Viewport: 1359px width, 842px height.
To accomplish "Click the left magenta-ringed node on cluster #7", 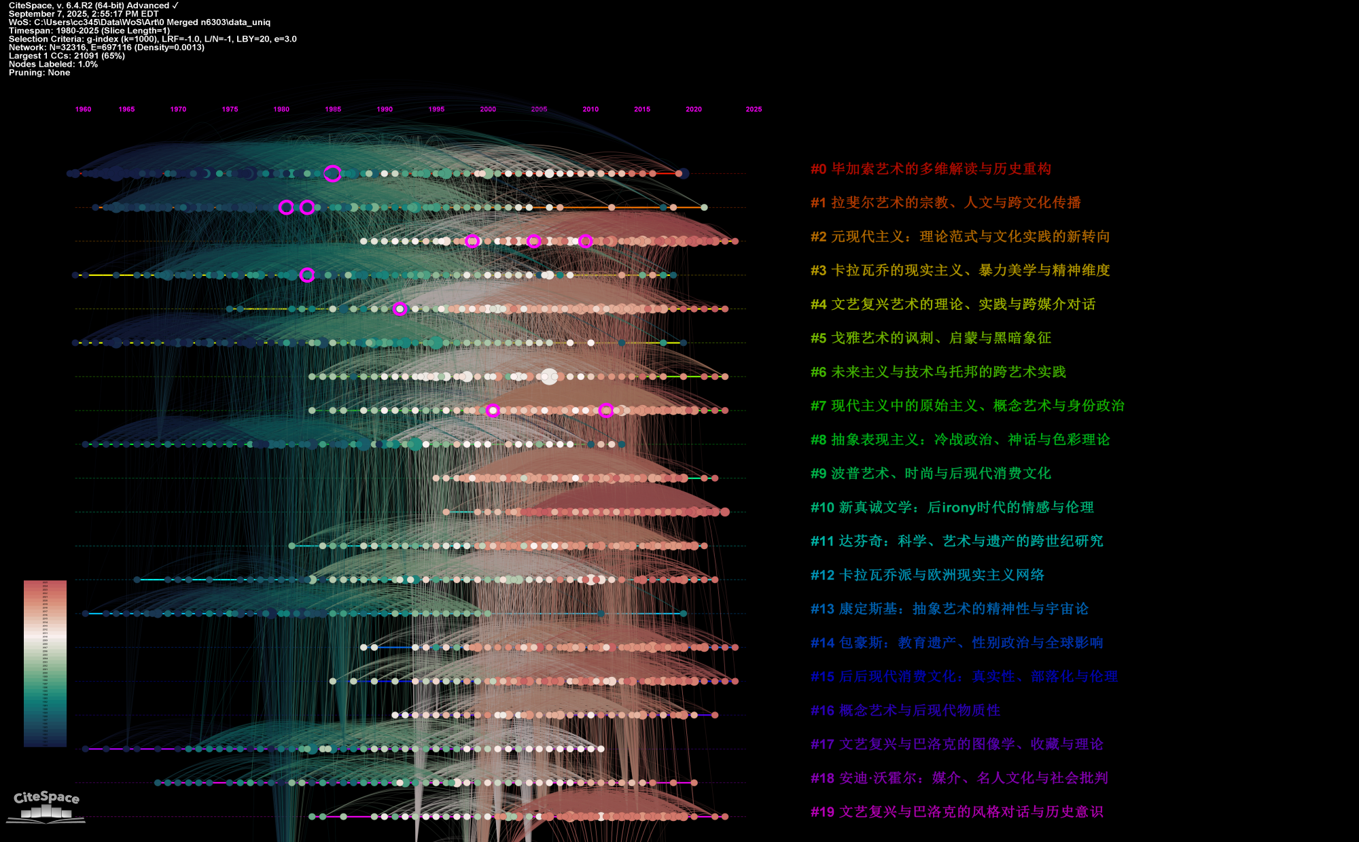I will [x=493, y=410].
